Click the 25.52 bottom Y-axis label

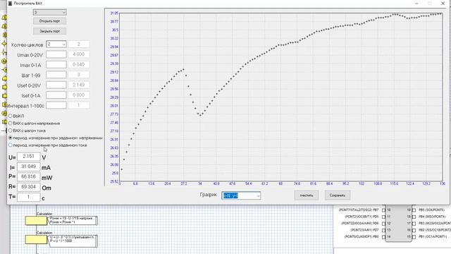tap(114, 182)
